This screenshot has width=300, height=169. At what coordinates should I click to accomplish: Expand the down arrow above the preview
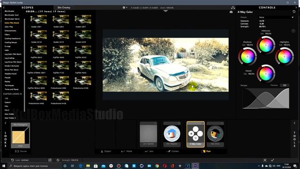165,11
